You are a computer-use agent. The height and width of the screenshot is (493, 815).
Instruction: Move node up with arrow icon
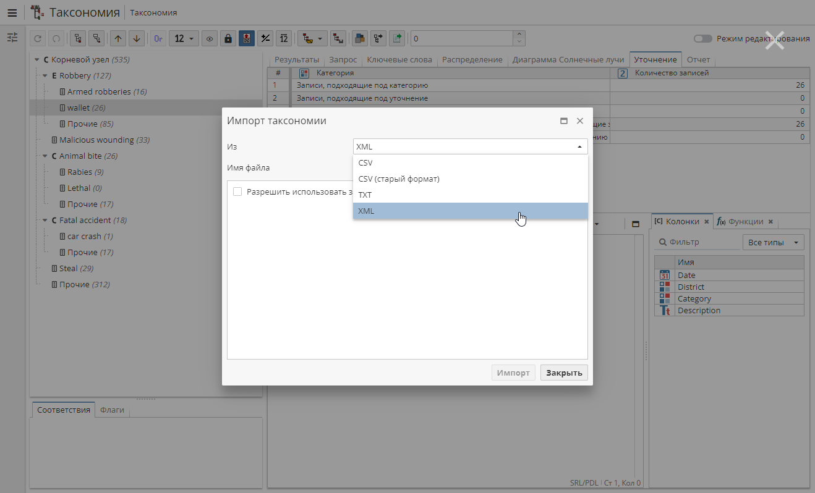pos(118,38)
